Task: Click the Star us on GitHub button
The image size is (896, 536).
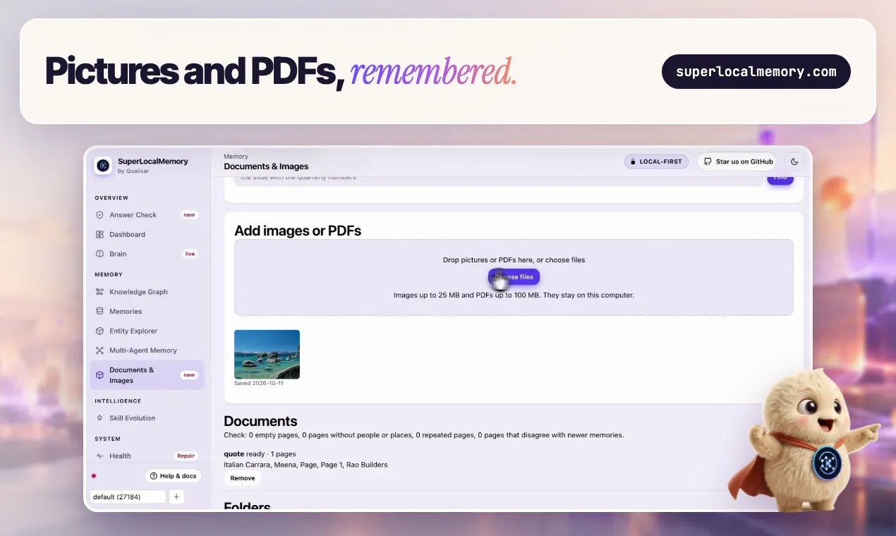Action: (737, 162)
